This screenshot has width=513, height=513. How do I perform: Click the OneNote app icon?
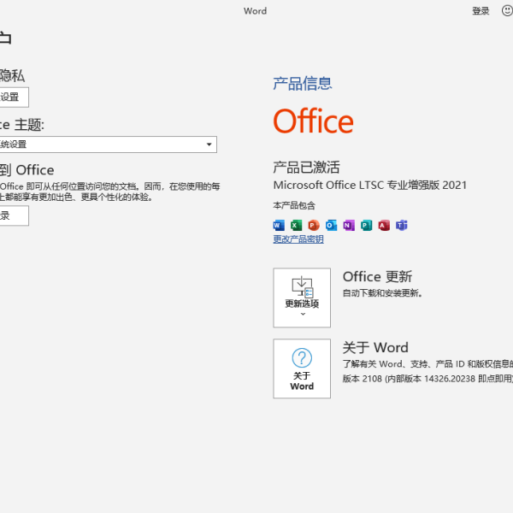(x=349, y=226)
